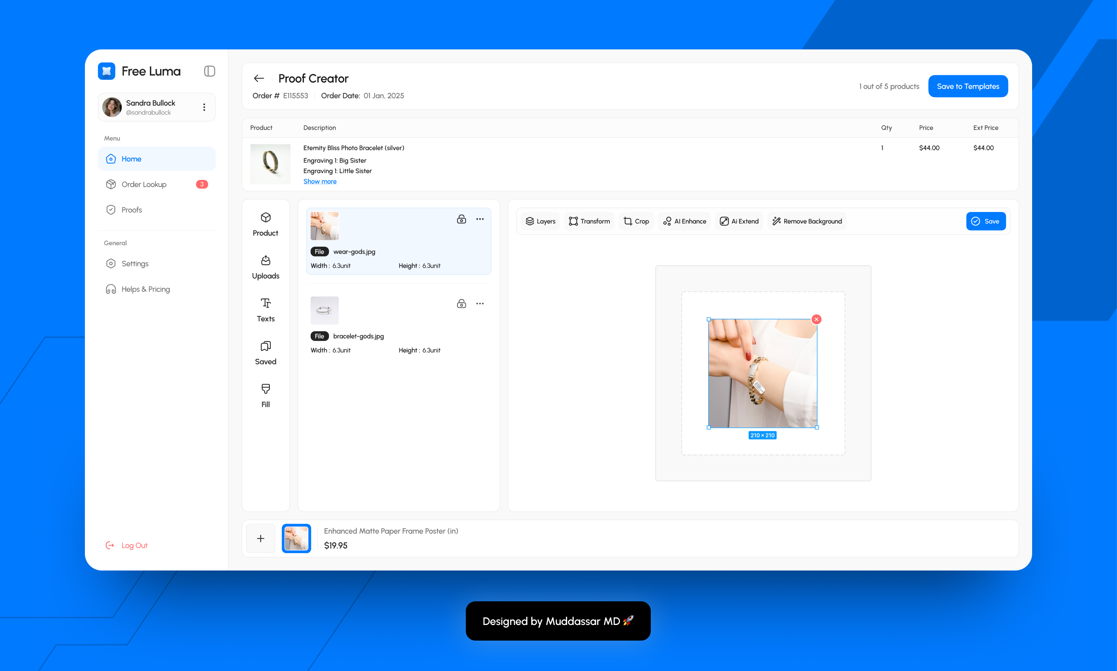The image size is (1117, 671).
Task: Click the back arrow next to Proof Creator
Action: pos(258,78)
